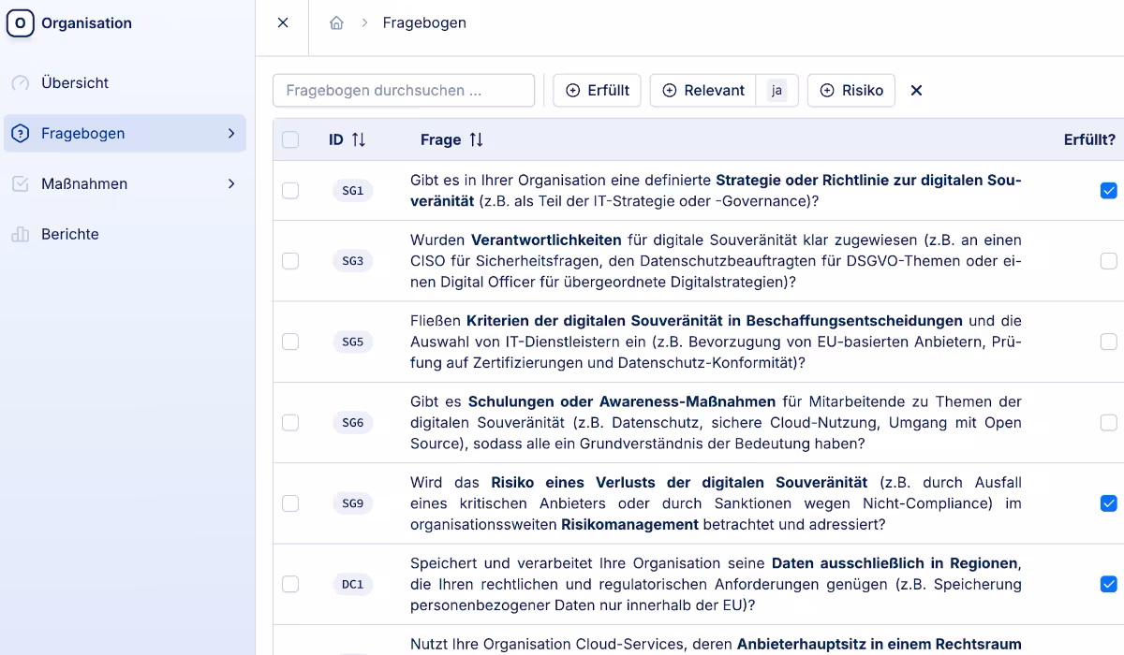Clear all filters with the X button

tap(916, 90)
